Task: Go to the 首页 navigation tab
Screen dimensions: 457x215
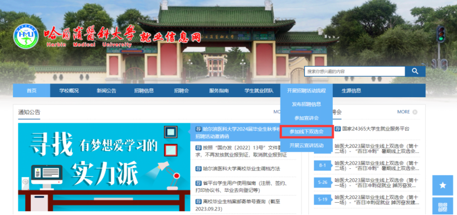Action: point(31,91)
